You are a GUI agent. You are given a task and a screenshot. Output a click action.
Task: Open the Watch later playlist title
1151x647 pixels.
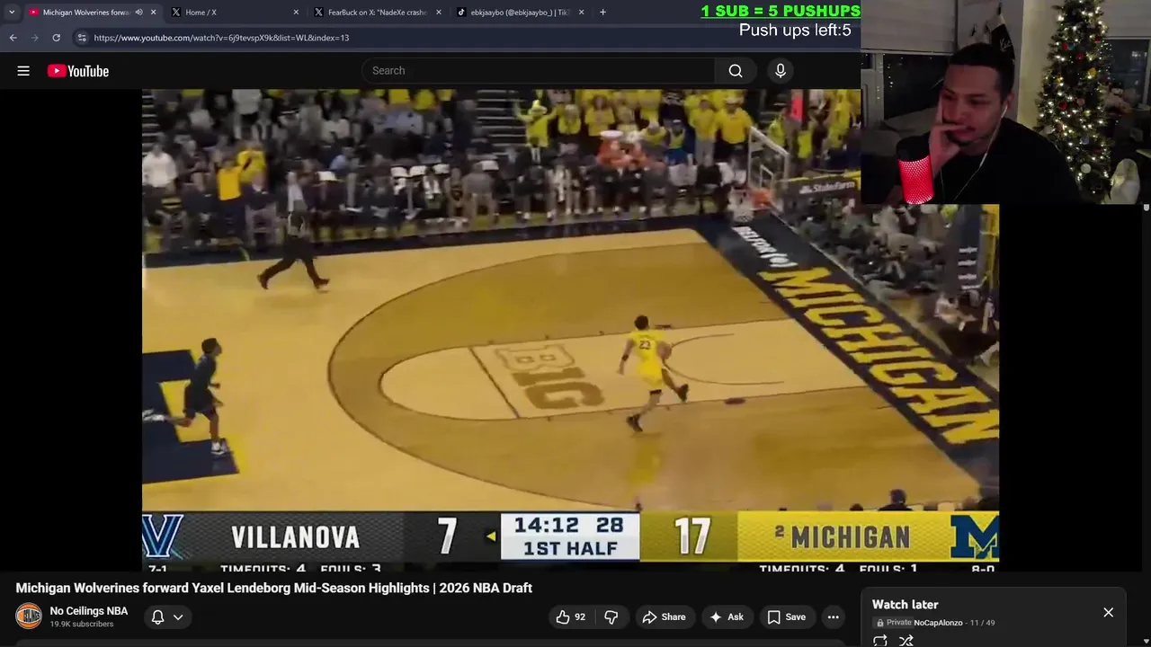(905, 605)
